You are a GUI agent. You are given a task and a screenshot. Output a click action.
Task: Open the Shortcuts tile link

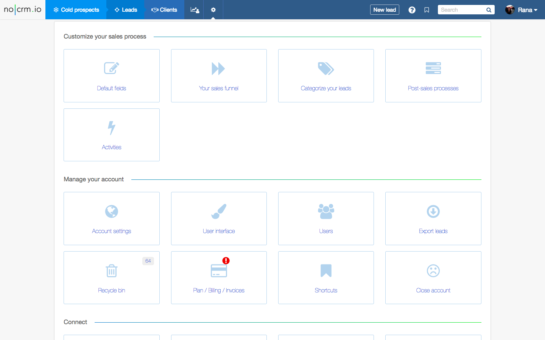coord(326,290)
